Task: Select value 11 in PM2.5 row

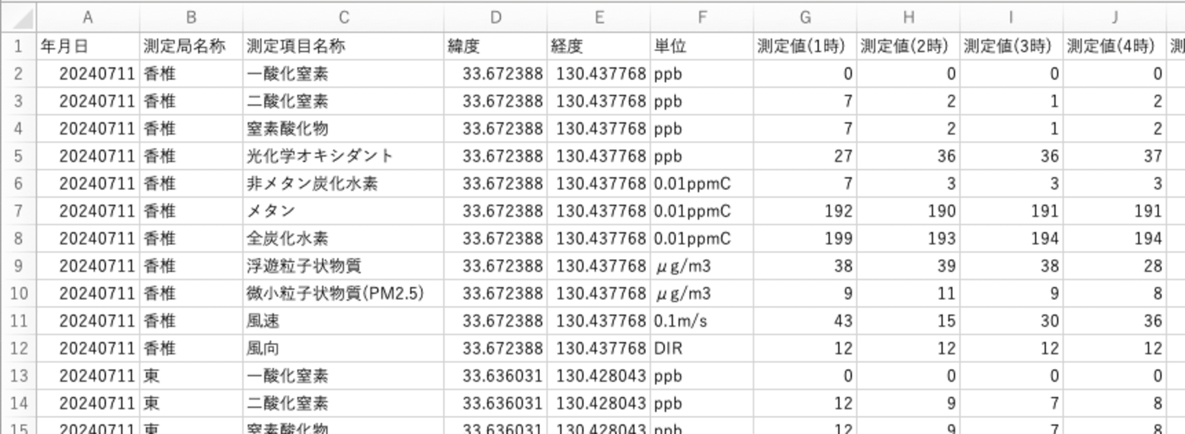Action: pyautogui.click(x=908, y=293)
